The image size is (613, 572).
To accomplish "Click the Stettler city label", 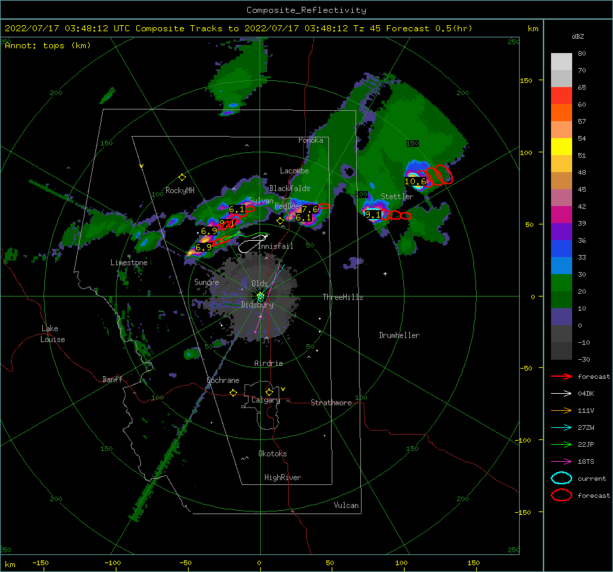I will click(x=397, y=197).
